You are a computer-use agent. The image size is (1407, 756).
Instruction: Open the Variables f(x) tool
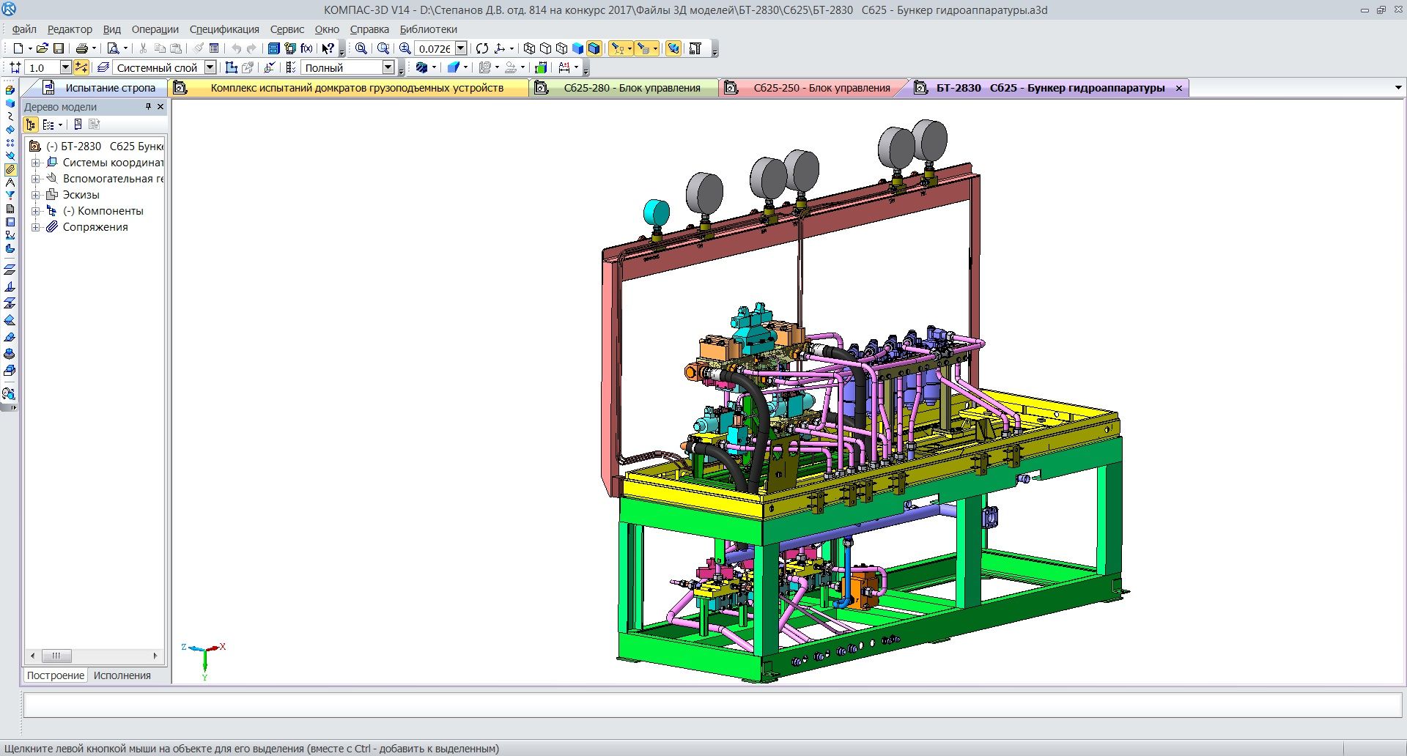(x=306, y=48)
